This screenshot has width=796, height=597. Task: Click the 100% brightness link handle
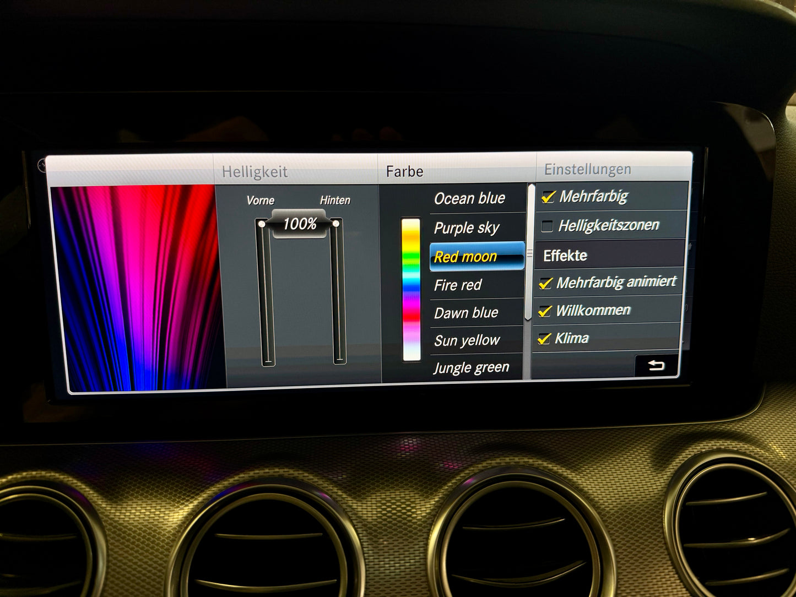click(300, 224)
